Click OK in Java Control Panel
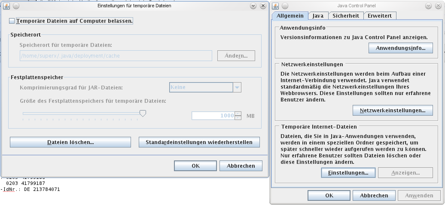Screen dimensions: 445x206 (329, 196)
